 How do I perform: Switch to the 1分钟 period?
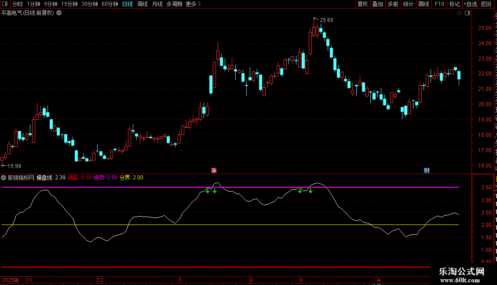point(33,4)
